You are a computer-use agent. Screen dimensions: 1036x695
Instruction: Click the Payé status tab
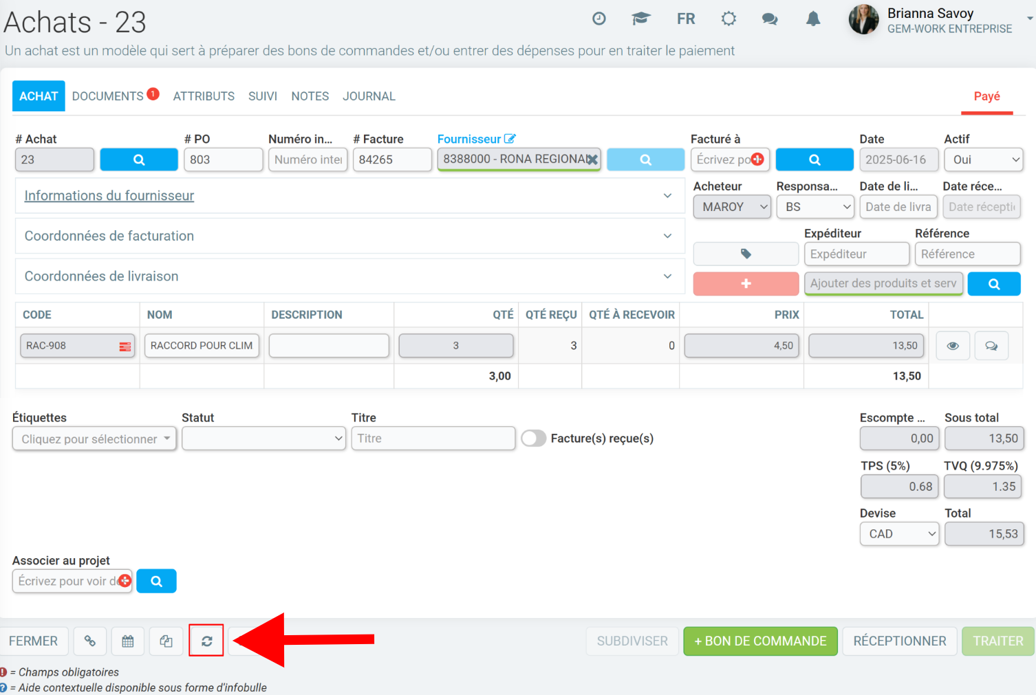click(x=986, y=96)
